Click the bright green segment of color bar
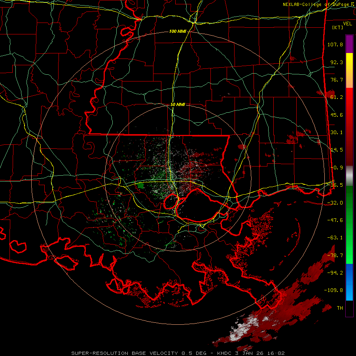 349,225
